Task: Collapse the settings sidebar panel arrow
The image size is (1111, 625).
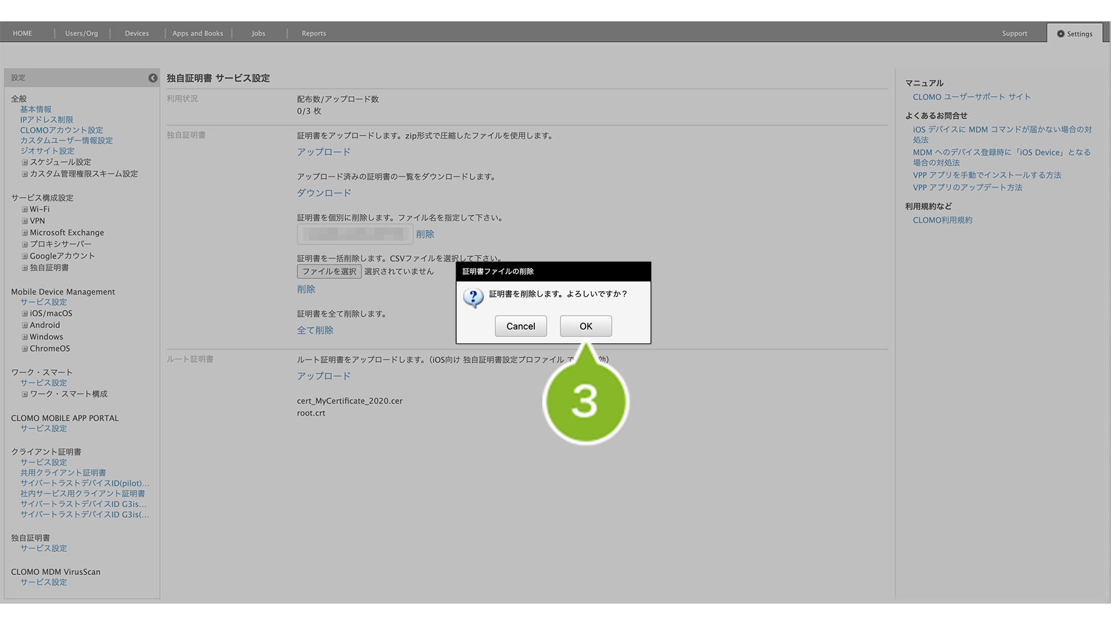Action: point(152,77)
